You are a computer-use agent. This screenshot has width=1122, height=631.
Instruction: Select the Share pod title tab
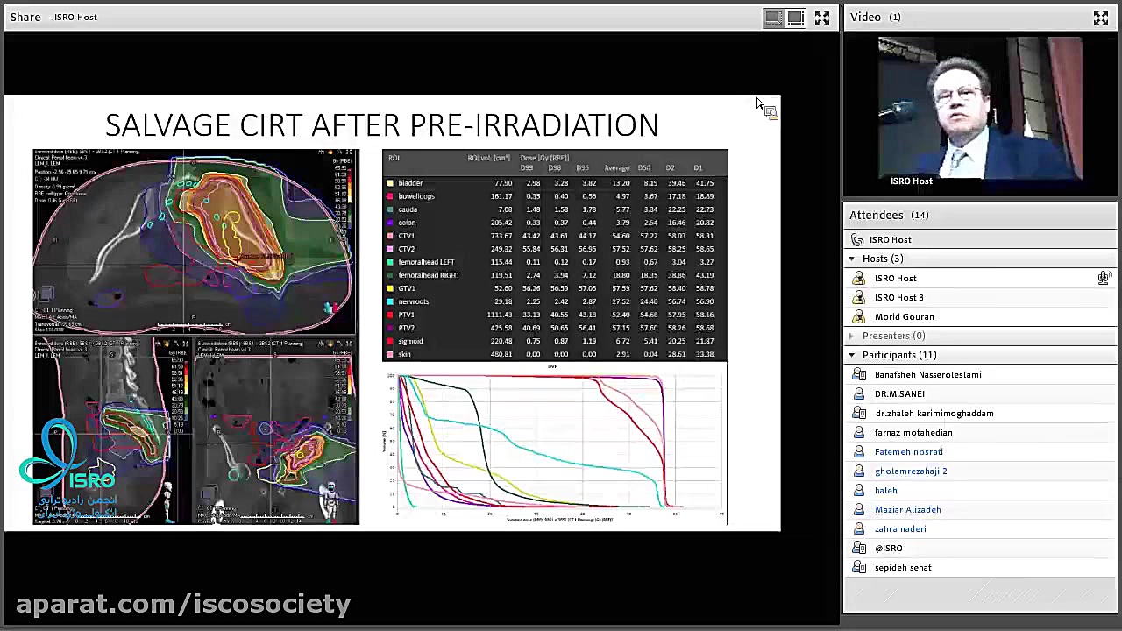pyautogui.click(x=25, y=17)
